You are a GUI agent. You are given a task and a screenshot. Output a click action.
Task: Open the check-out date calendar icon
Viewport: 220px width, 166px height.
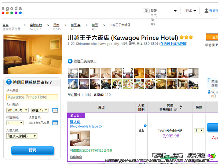coord(55,123)
